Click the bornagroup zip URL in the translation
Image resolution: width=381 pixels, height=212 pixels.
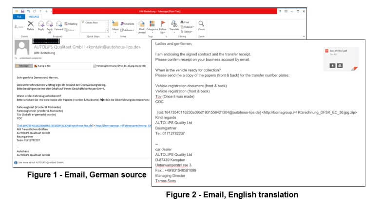click(309, 112)
